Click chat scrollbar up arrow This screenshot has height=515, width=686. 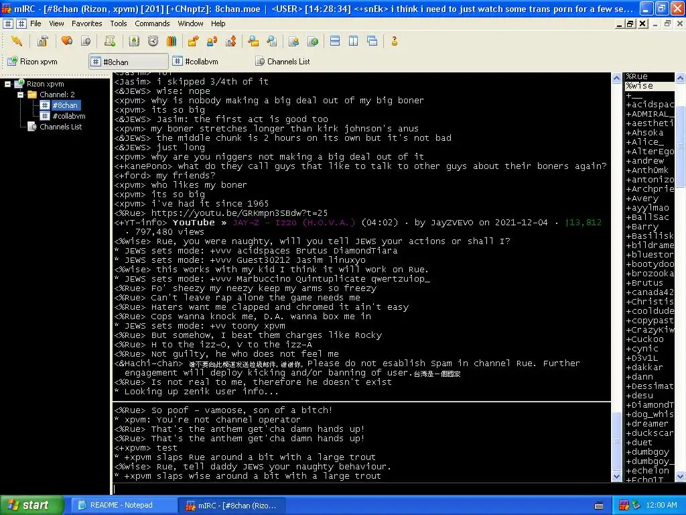click(616, 78)
